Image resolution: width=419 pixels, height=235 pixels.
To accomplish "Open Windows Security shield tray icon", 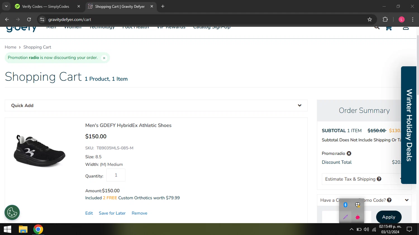I will tap(358, 205).
